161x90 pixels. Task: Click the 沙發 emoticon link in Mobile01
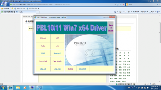(124, 78)
